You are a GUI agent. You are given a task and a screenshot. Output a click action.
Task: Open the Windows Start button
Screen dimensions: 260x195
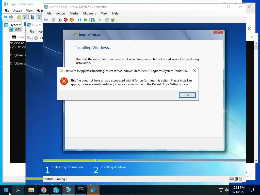(x=6, y=190)
